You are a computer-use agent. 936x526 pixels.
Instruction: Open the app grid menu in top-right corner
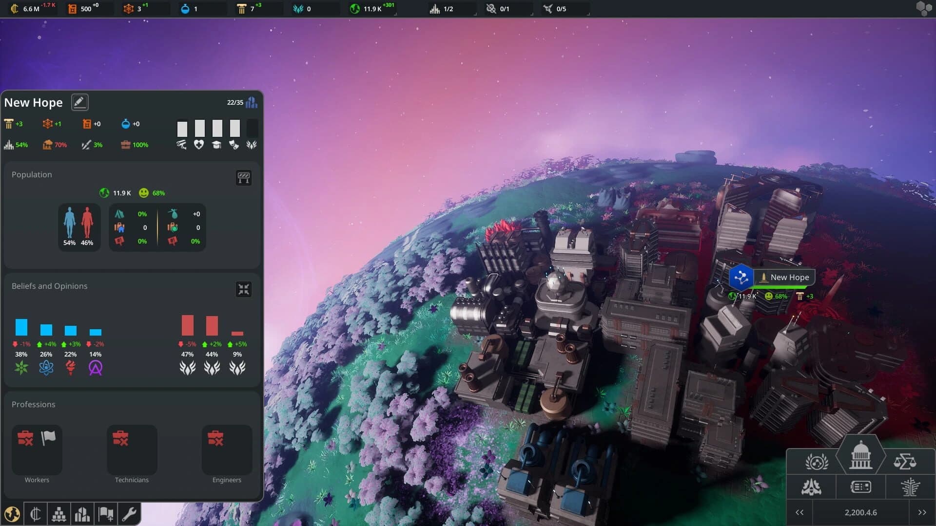pyautogui.click(x=924, y=8)
